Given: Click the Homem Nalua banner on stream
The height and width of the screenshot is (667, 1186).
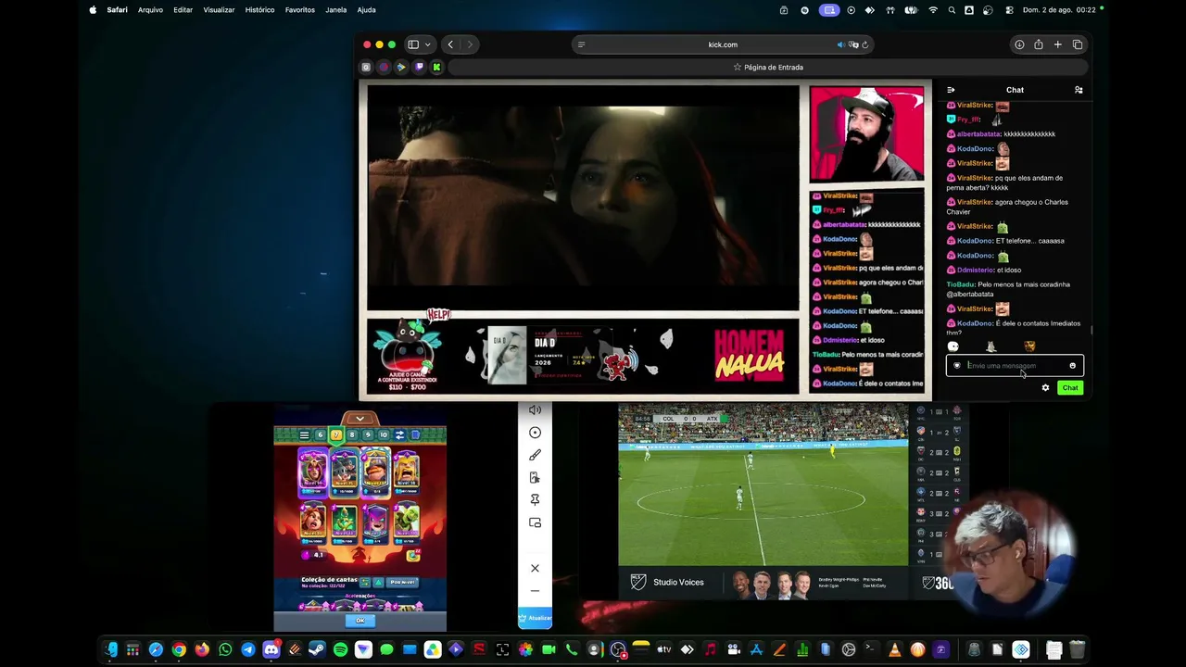Looking at the screenshot, I should coord(750,357).
